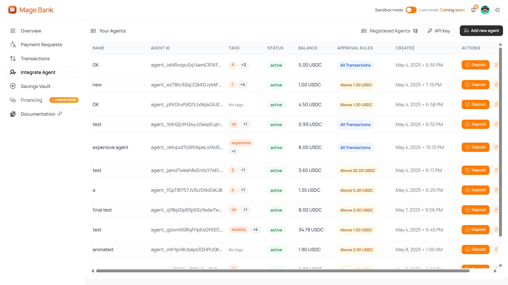
Task: Click withdraw icon in 5.00 USDC row
Action: (x=496, y=65)
